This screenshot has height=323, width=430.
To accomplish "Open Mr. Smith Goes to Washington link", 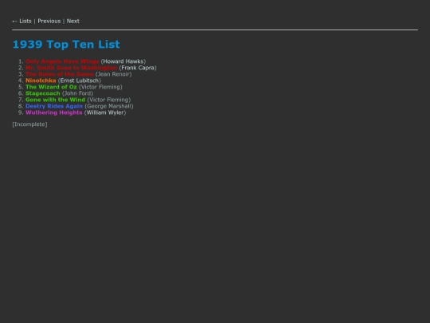I will tap(72, 68).
